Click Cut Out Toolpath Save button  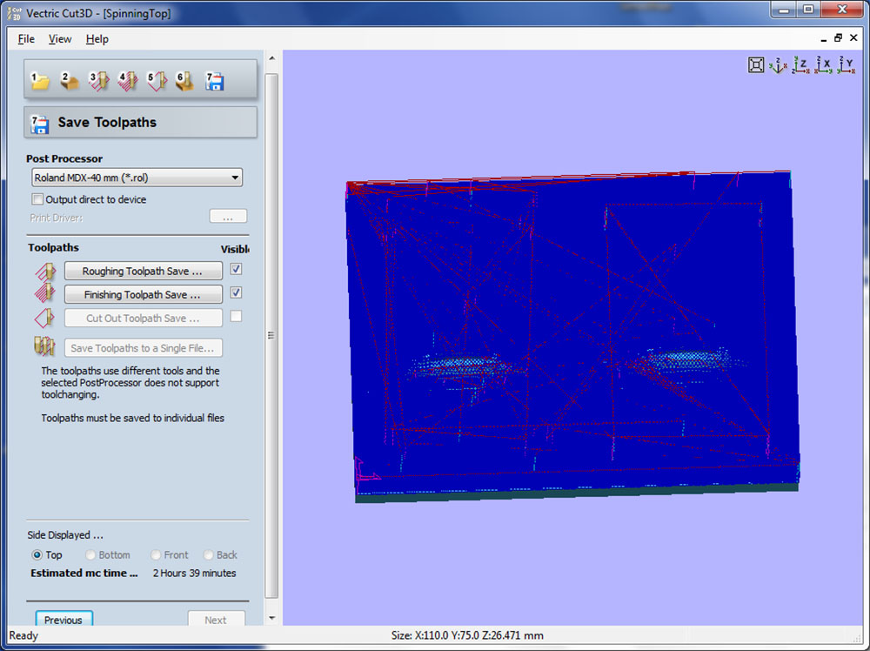coord(144,318)
